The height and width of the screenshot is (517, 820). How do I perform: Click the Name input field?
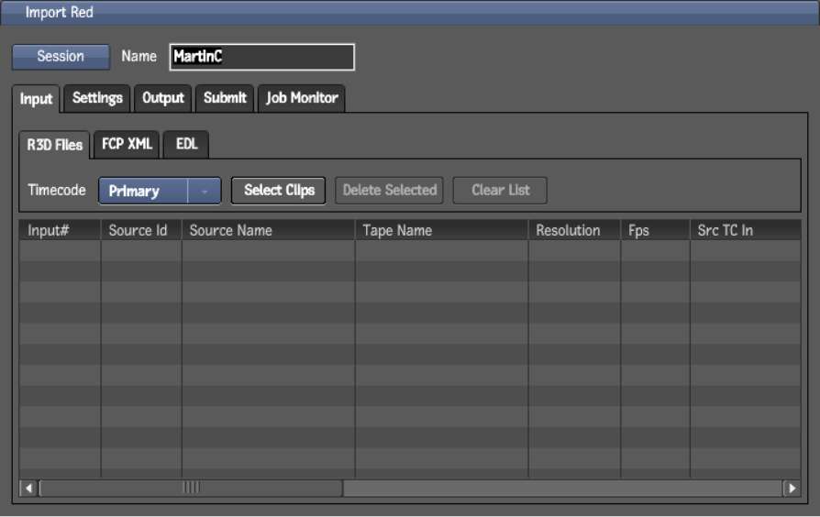click(x=261, y=57)
